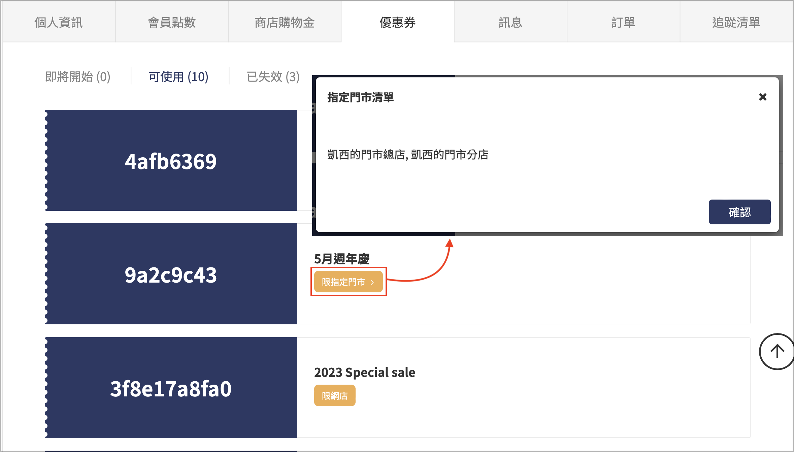The image size is (794, 452).
Task: Click the 2023 Special sale coupon title
Action: 365,373
